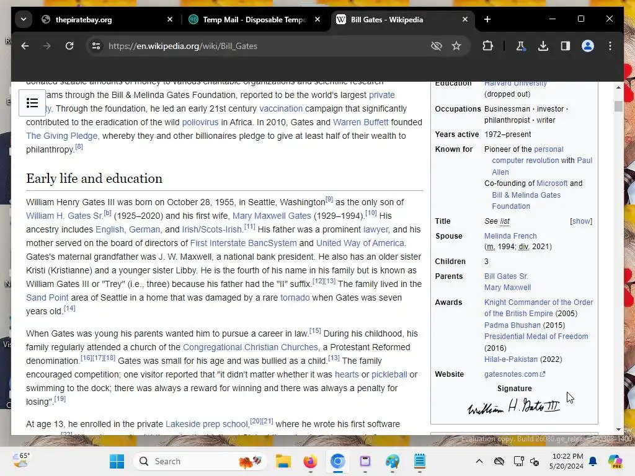
Task: Follow the First Interstate BancSystem link
Action: click(x=243, y=243)
